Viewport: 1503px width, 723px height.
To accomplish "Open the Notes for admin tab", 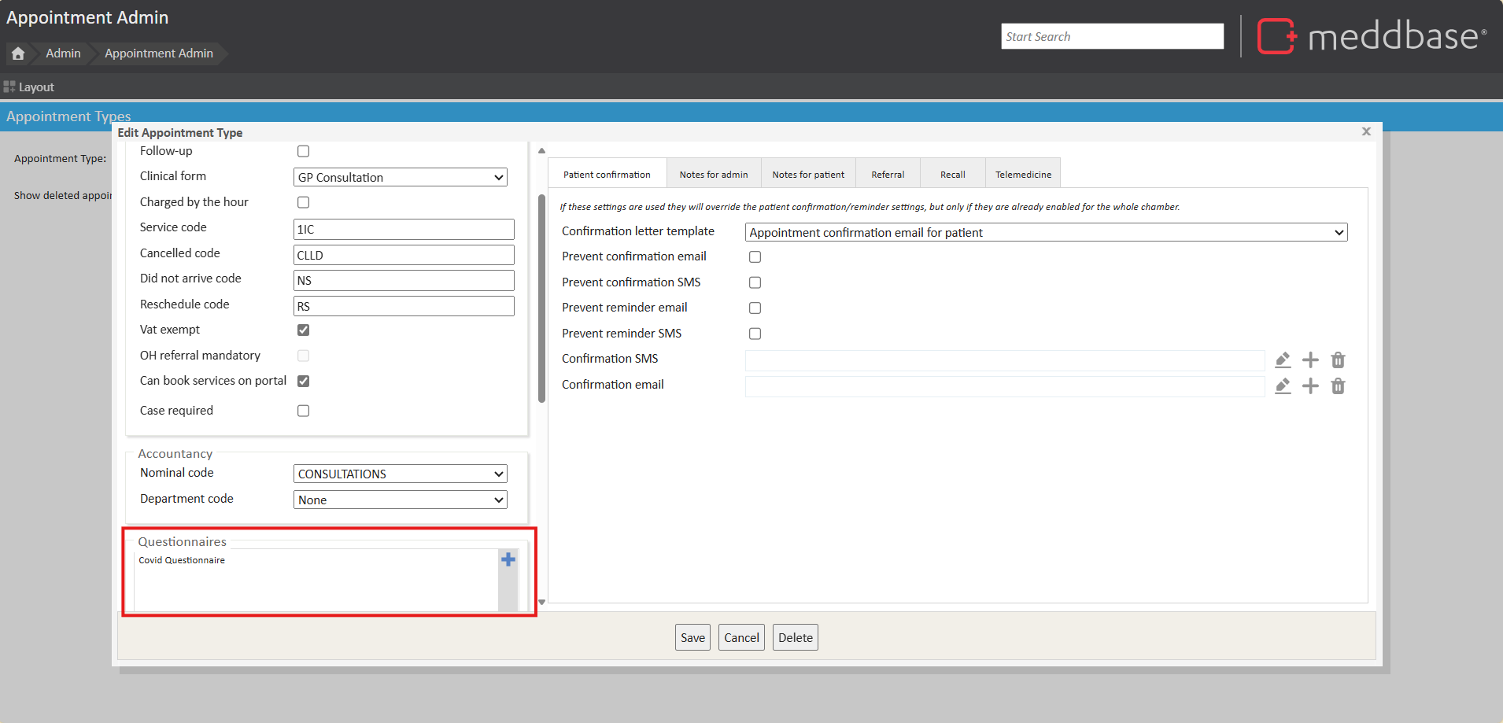I will click(x=713, y=175).
